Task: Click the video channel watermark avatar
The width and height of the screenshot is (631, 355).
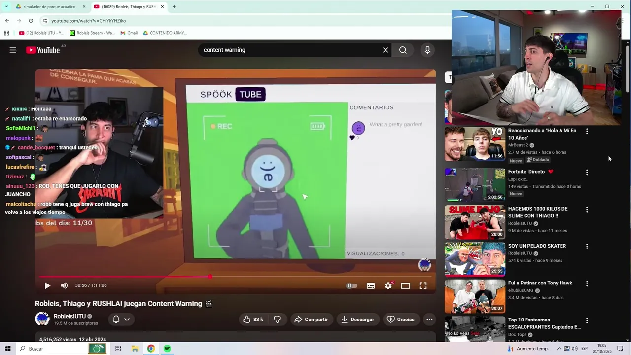Action: [x=424, y=265]
